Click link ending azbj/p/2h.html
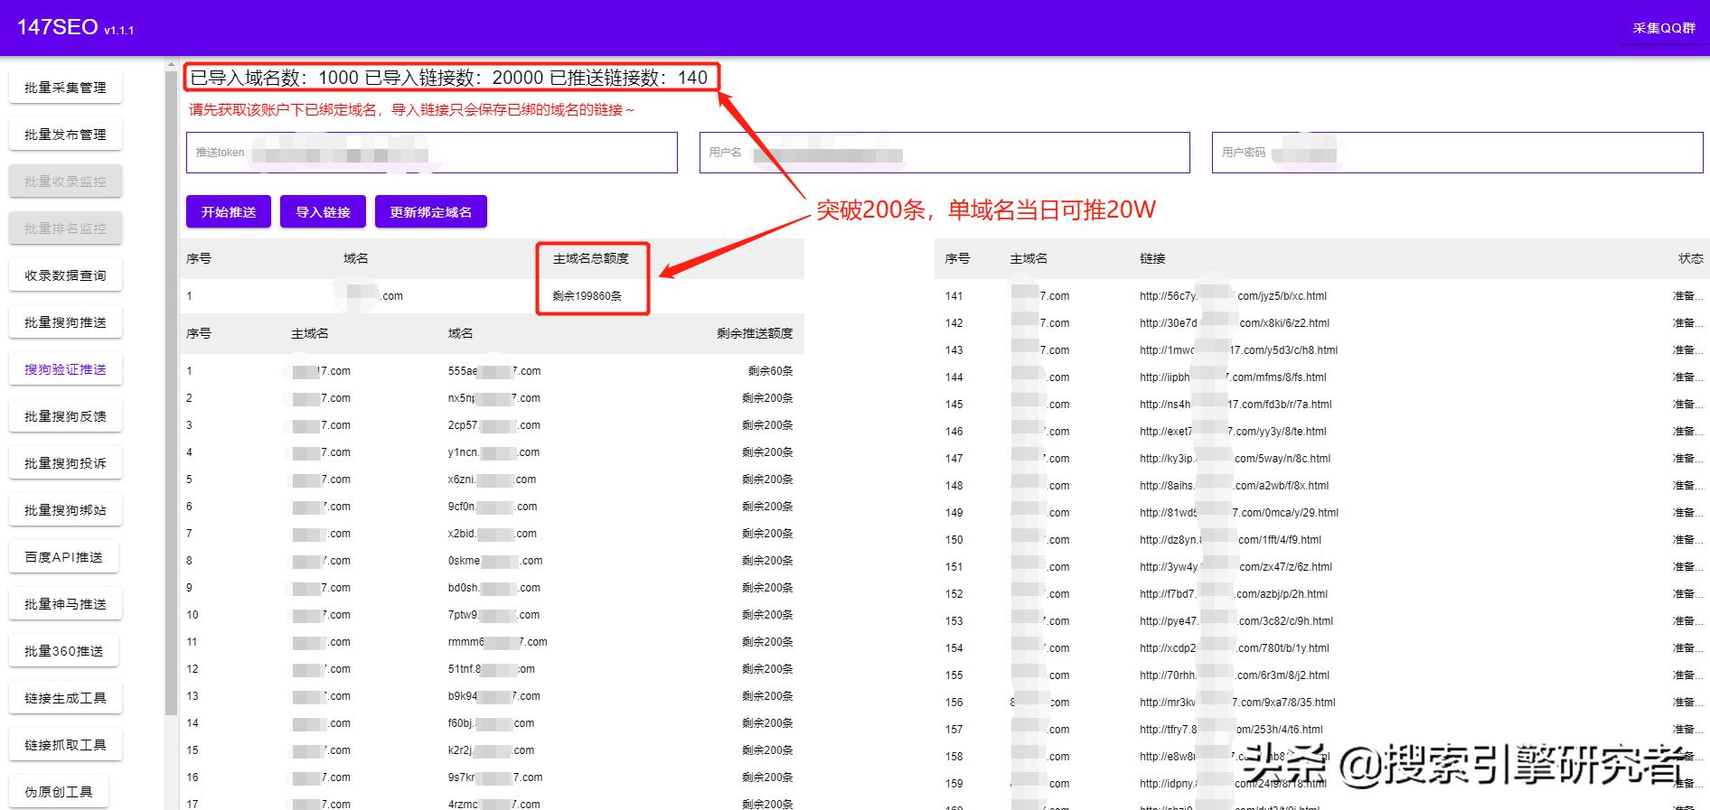Image resolution: width=1710 pixels, height=810 pixels. click(1234, 594)
